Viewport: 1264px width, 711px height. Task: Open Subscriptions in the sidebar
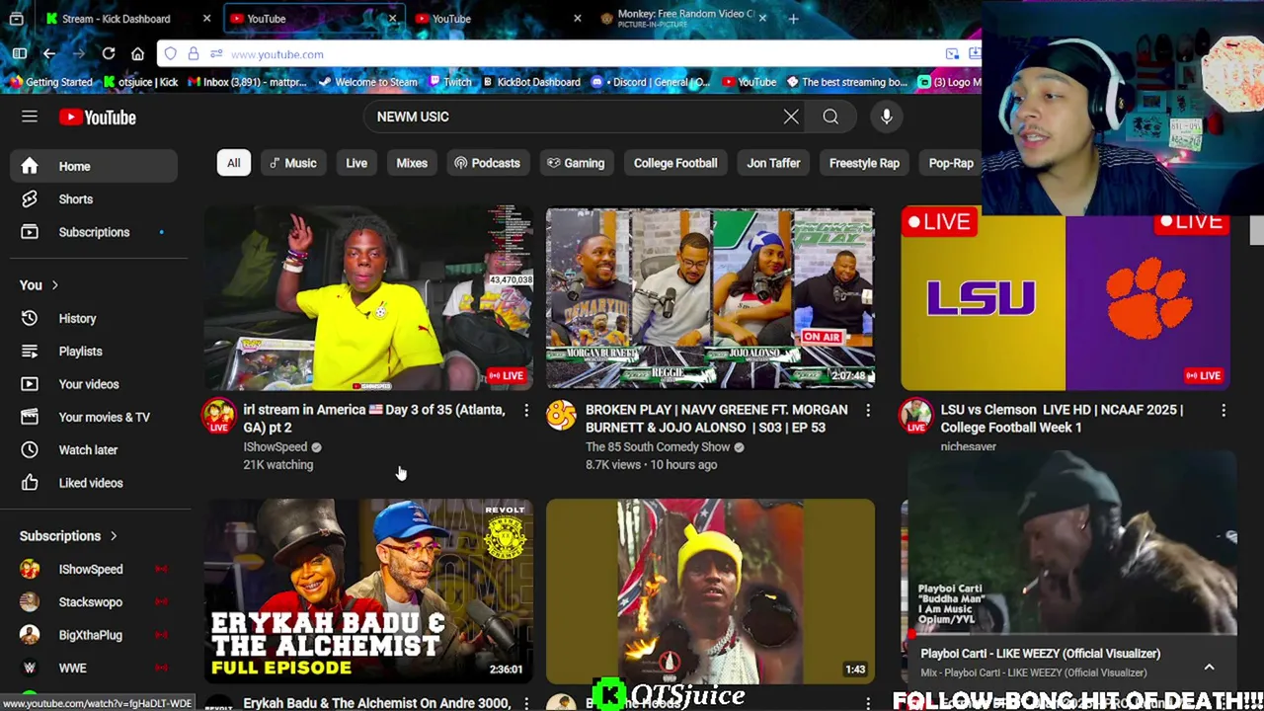pos(94,232)
